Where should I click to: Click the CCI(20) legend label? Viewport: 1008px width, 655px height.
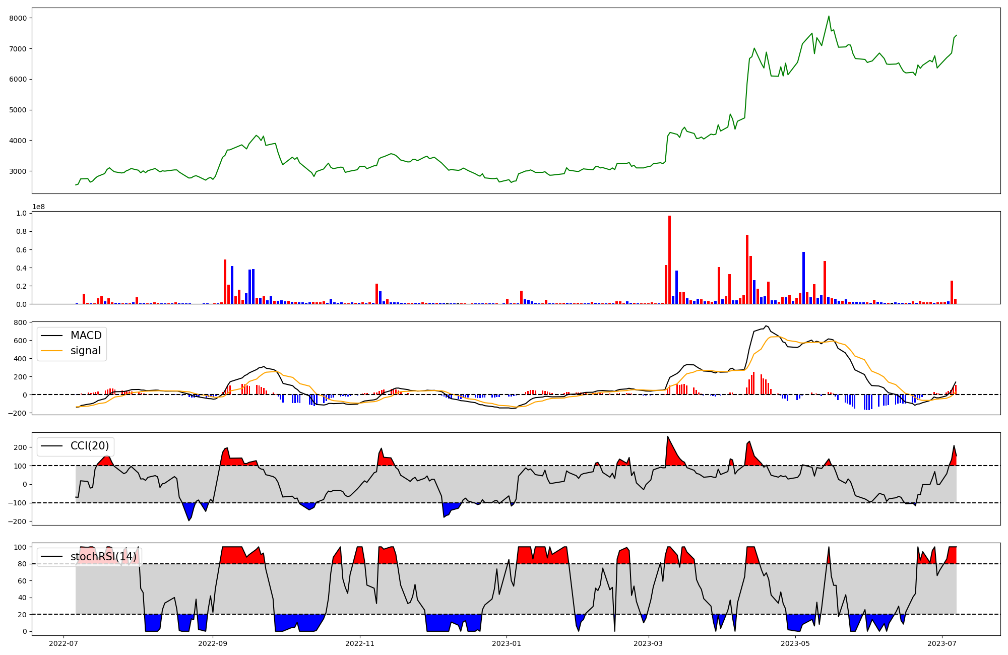[90, 446]
